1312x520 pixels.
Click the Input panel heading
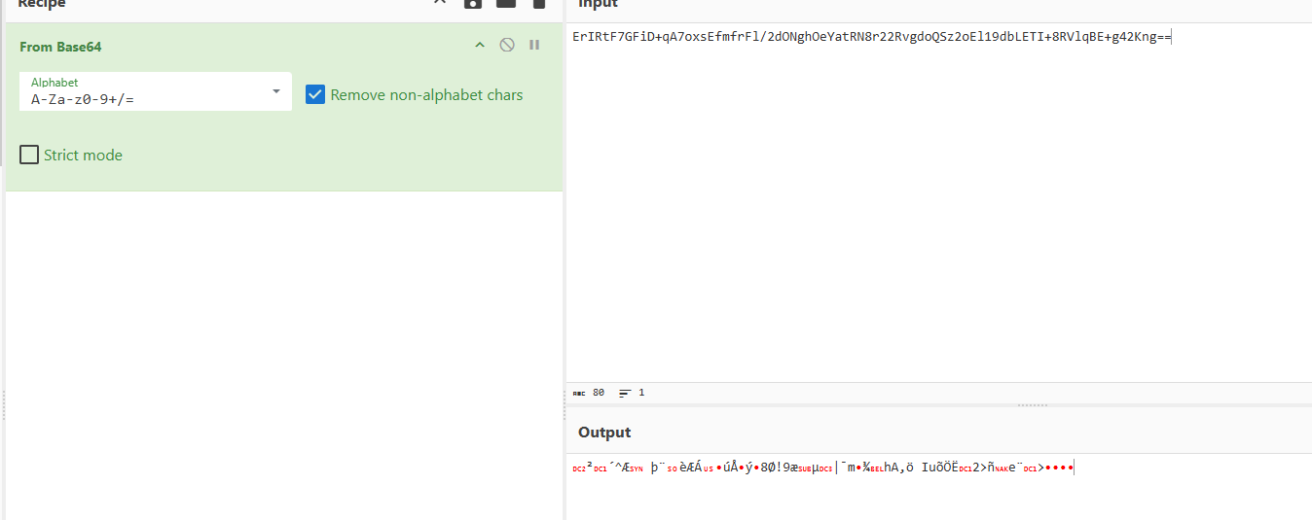598,4
